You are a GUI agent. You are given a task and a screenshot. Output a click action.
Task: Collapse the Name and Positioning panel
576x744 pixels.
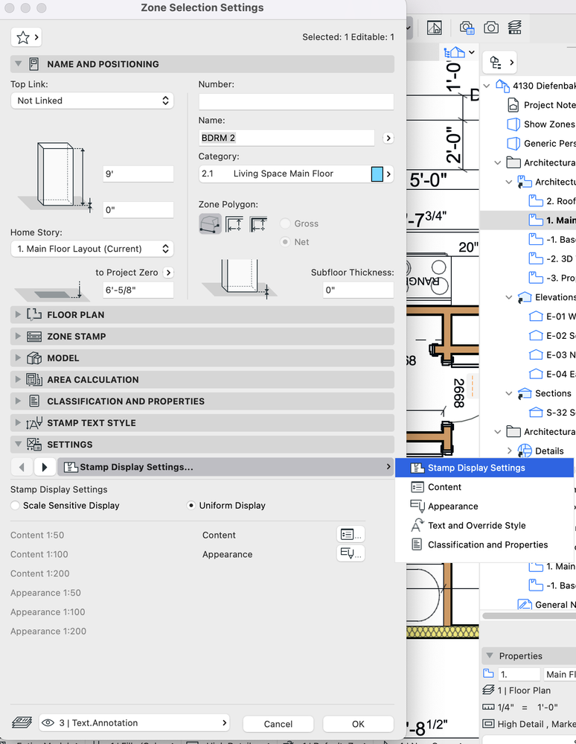(x=18, y=63)
